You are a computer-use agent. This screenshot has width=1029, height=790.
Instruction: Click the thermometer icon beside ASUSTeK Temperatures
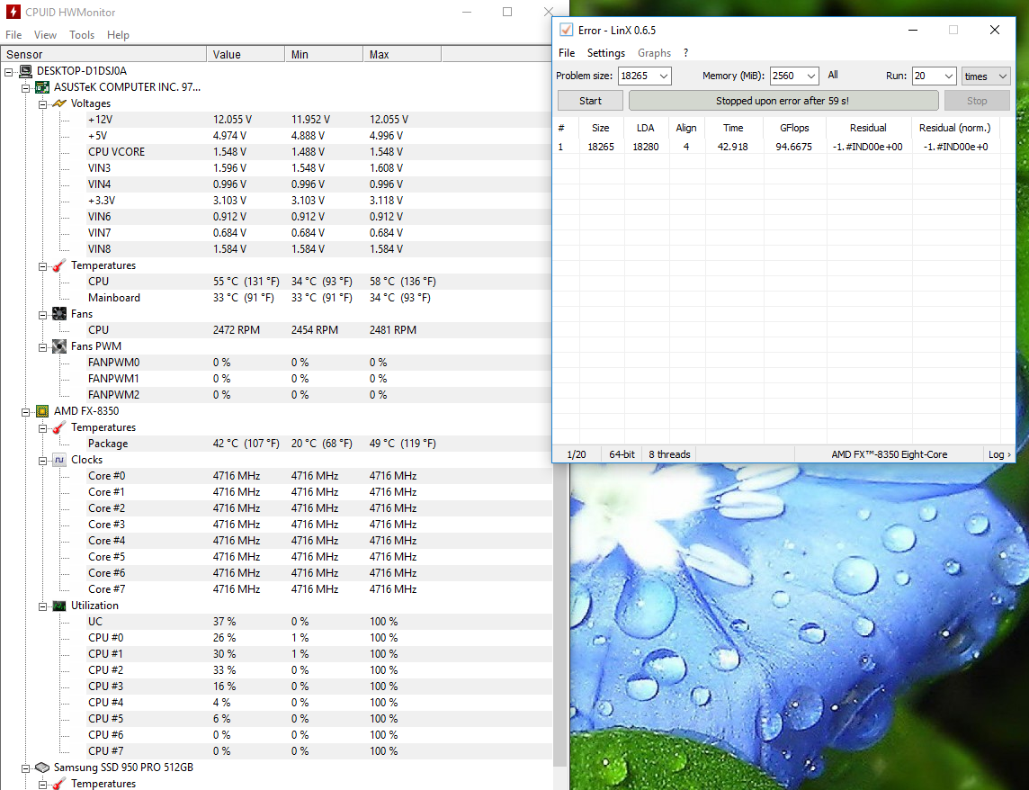59,265
